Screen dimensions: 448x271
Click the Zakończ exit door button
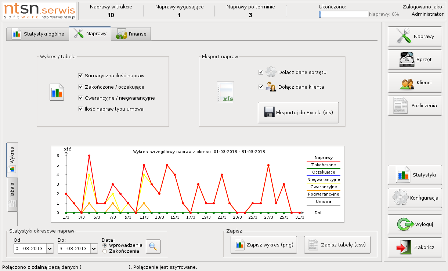pyautogui.click(x=415, y=247)
